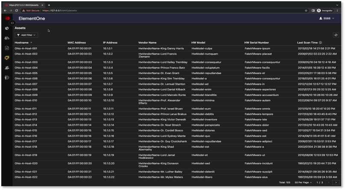Click the IP Address column header
345x190 pixels.
(110, 43)
